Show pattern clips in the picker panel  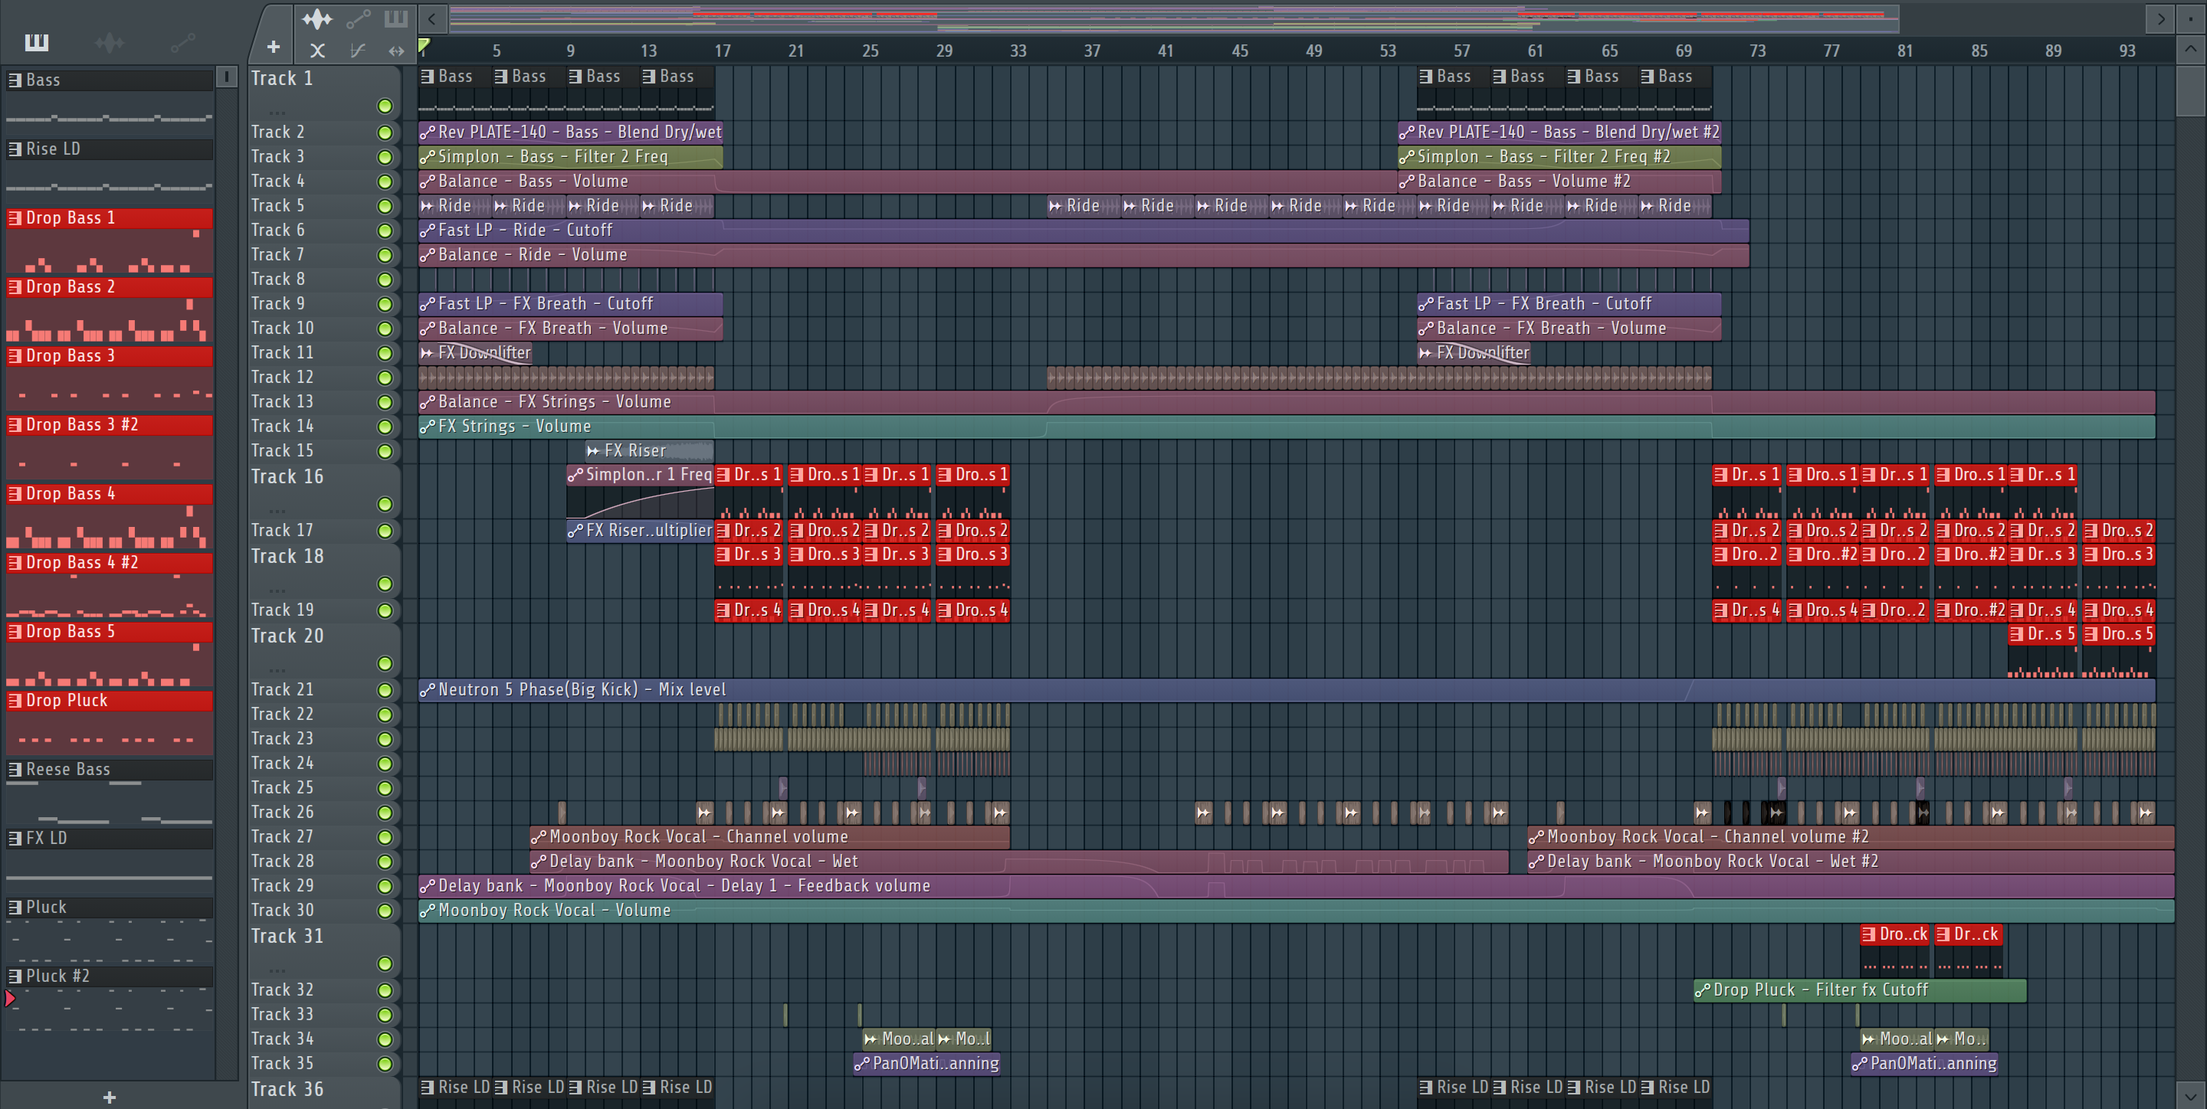(x=37, y=41)
